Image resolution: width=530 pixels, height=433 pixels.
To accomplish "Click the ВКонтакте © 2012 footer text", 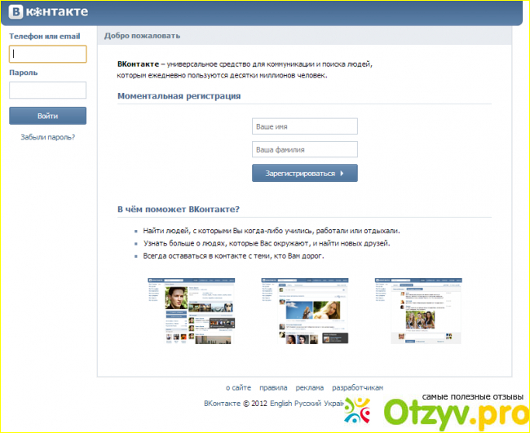I will (x=236, y=404).
